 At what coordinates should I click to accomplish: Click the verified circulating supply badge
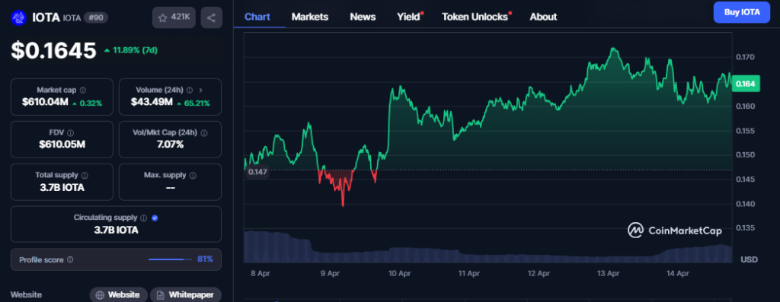click(x=155, y=218)
